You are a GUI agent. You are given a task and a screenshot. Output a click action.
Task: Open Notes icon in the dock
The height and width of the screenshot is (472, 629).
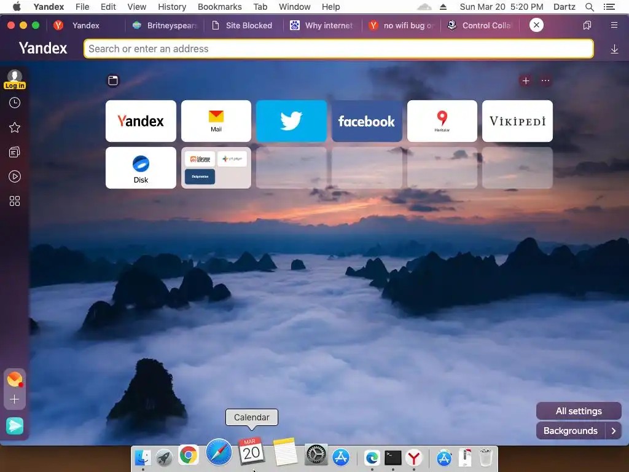tap(285, 452)
